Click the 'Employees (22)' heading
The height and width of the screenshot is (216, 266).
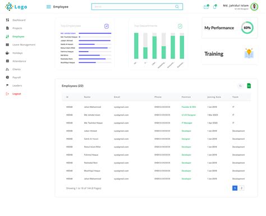pyautogui.click(x=72, y=86)
